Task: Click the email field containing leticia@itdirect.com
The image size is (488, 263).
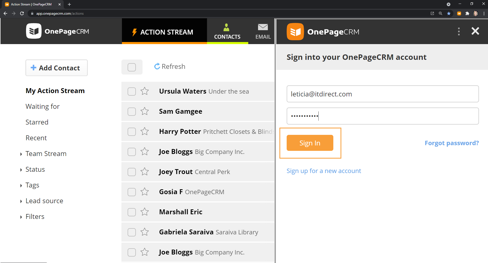Action: click(x=383, y=94)
